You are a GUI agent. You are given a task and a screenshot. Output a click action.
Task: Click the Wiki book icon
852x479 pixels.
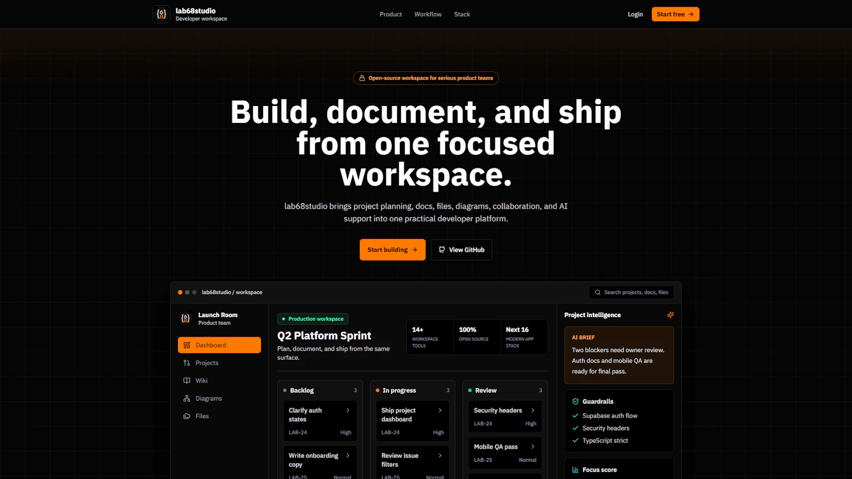tap(187, 381)
